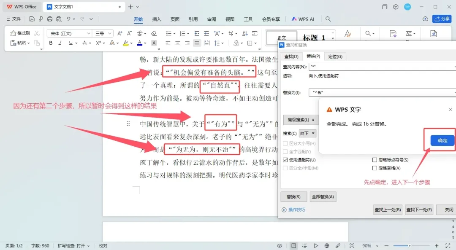
Task: Click the yellow text highlight color swatch
Action: [x=126, y=43]
